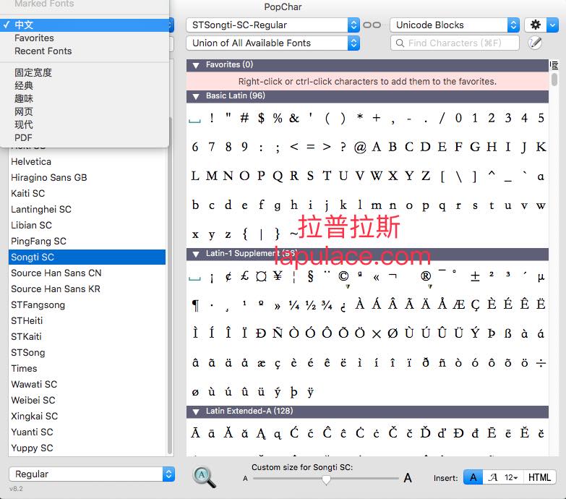This screenshot has width=566, height=499.
Task: Select Wawati SC font
Action: [87, 384]
